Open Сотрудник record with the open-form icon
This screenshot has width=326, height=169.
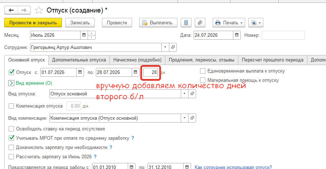click(173, 47)
